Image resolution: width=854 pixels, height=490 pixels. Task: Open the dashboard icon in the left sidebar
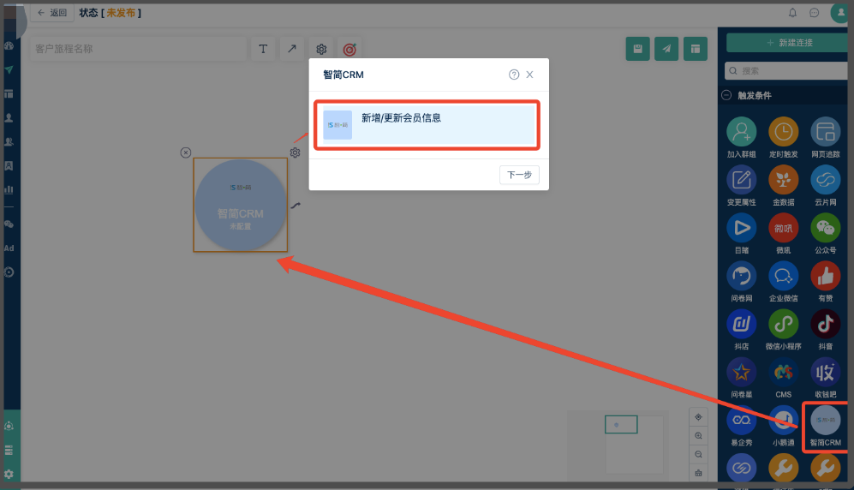click(9, 45)
